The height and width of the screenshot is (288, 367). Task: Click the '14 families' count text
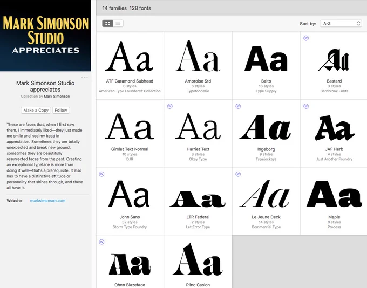pos(114,8)
